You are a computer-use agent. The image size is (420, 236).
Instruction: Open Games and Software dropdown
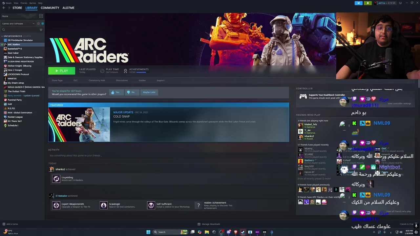18,24
